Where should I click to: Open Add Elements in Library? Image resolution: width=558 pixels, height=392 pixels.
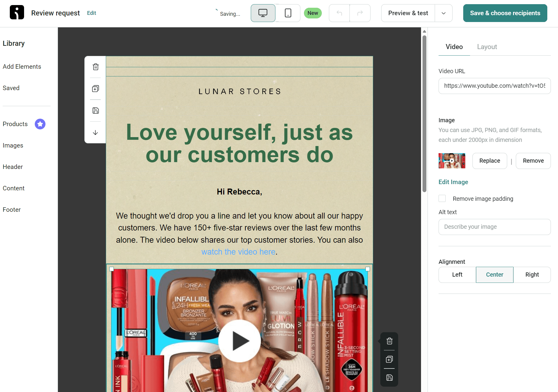coord(22,67)
